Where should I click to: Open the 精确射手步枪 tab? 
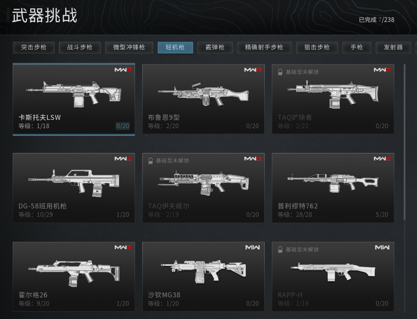(264, 47)
